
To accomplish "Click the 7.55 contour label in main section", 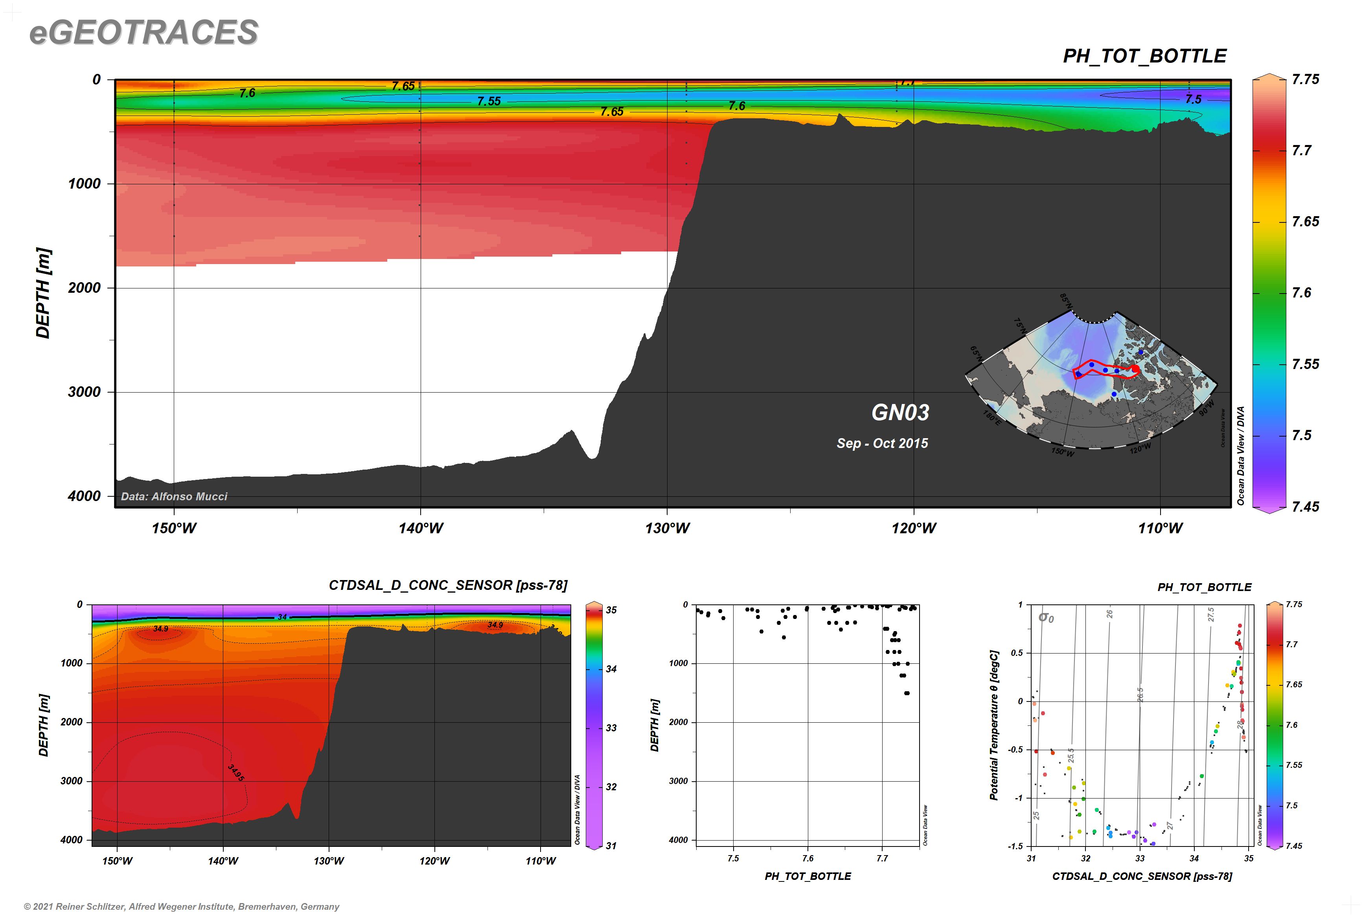I will (x=489, y=101).
